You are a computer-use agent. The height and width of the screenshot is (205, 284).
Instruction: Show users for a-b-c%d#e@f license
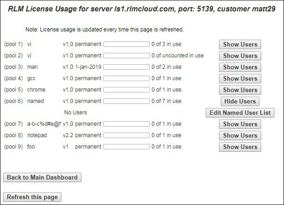[240, 124]
